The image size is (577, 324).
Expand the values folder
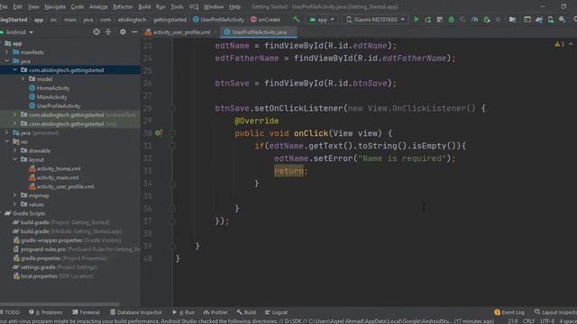pos(14,204)
